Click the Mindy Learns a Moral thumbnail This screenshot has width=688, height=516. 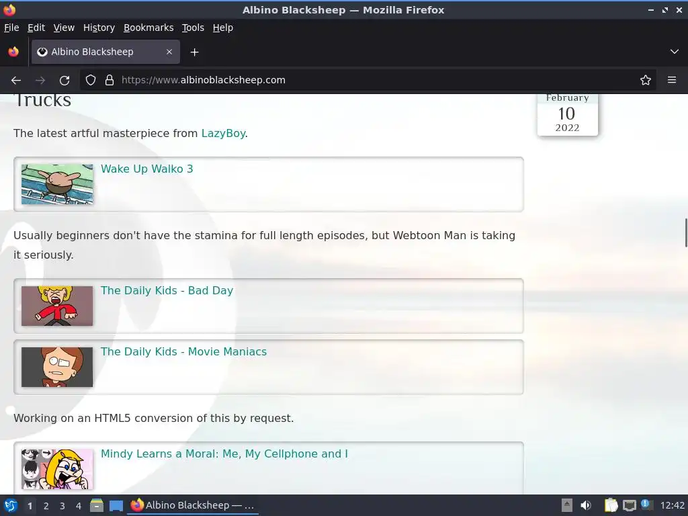pos(57,469)
